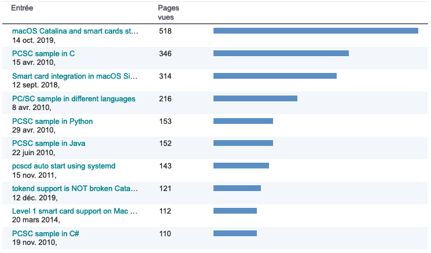Open the 'PCSC sample in Java' link
Viewport: 431px width, 253px height.
tap(49, 143)
